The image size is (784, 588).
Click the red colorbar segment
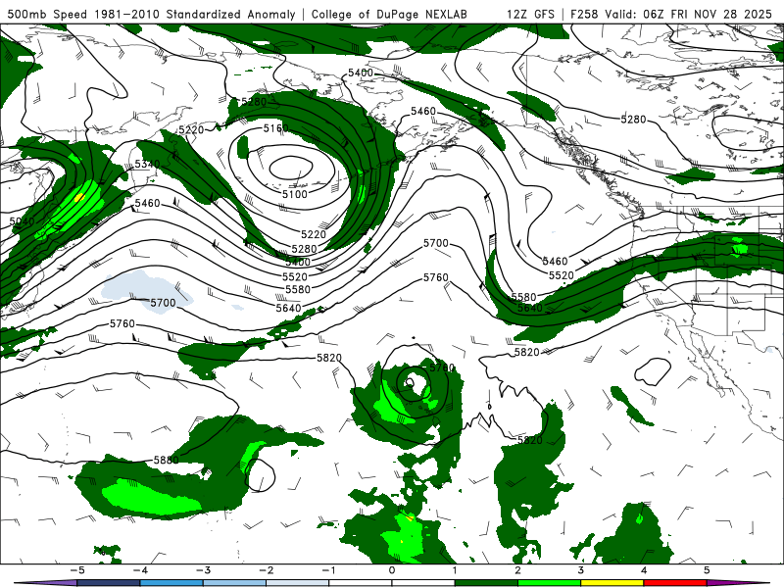point(675,583)
